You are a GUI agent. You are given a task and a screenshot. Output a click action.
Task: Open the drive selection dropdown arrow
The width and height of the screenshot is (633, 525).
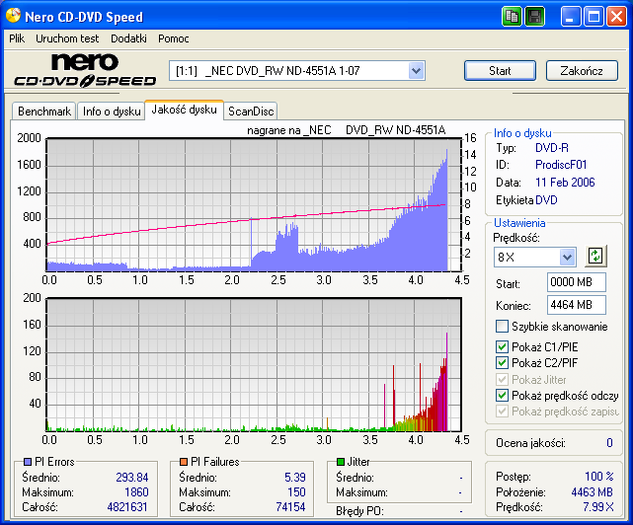416,71
